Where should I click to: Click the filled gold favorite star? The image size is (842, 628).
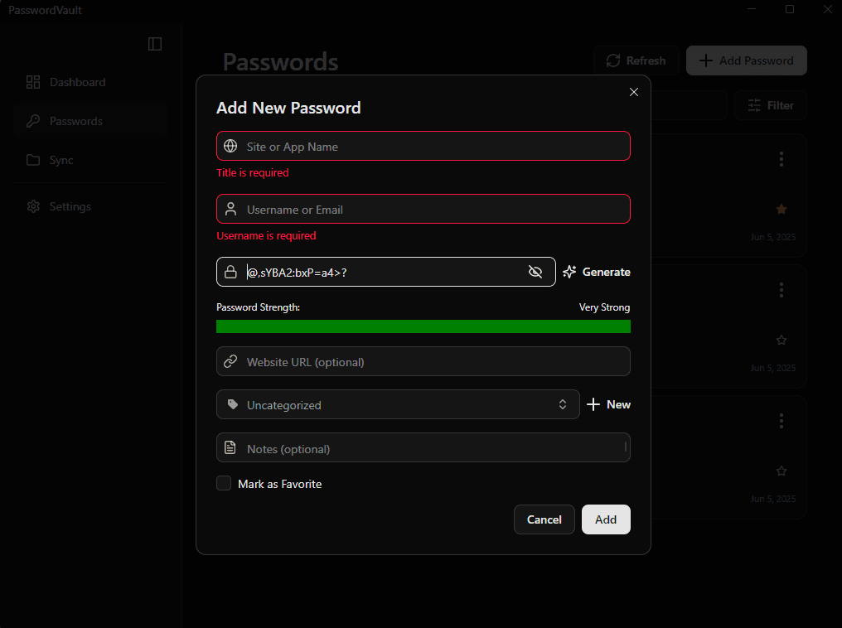click(781, 209)
